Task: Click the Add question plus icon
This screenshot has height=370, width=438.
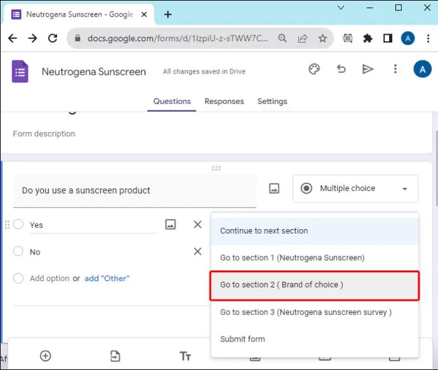Action: point(46,356)
